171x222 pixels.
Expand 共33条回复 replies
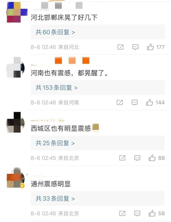(x=55, y=199)
